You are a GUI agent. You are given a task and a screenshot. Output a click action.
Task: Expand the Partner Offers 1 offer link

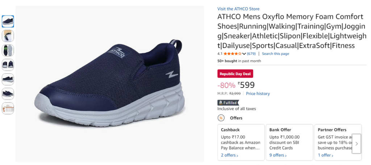pyautogui.click(x=326, y=155)
